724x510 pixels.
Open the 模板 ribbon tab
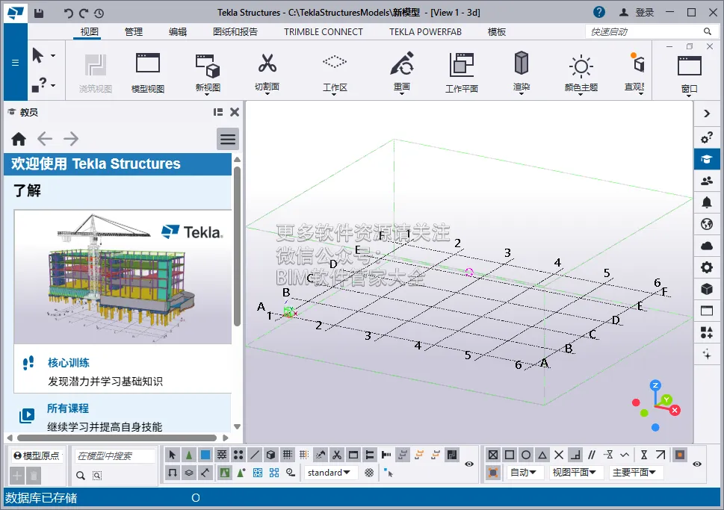coord(497,32)
